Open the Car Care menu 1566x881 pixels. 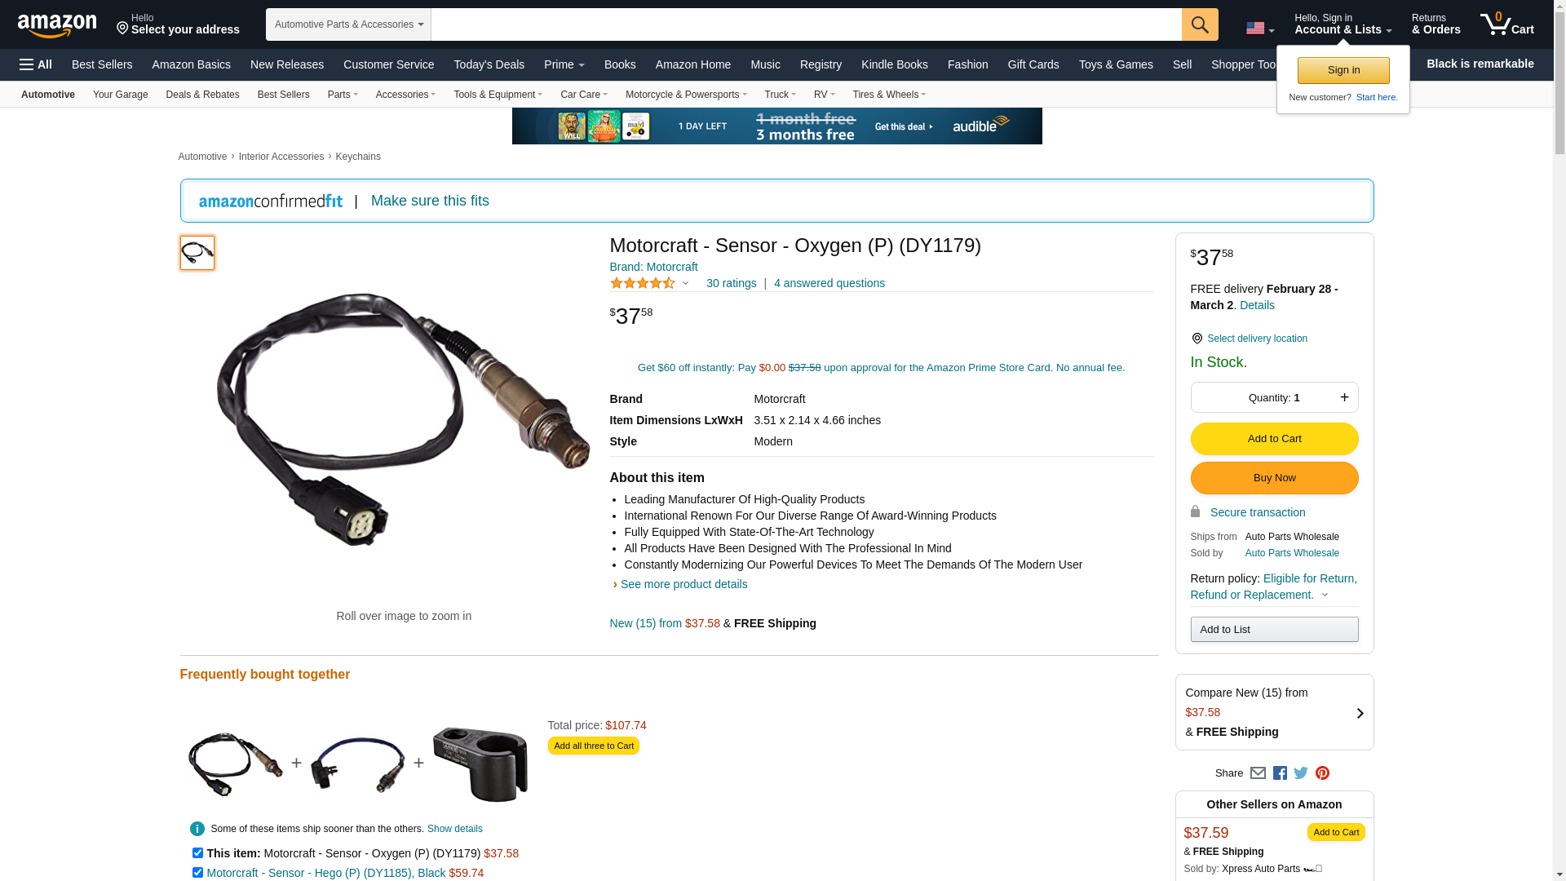584,95
